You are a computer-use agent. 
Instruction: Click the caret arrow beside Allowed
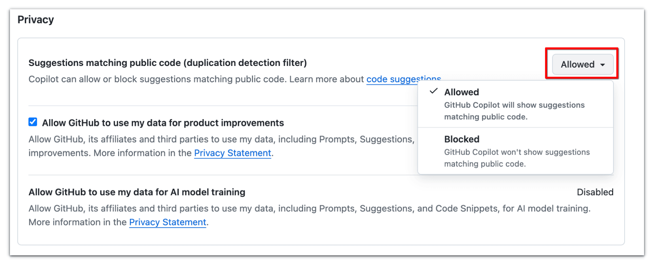click(x=603, y=65)
